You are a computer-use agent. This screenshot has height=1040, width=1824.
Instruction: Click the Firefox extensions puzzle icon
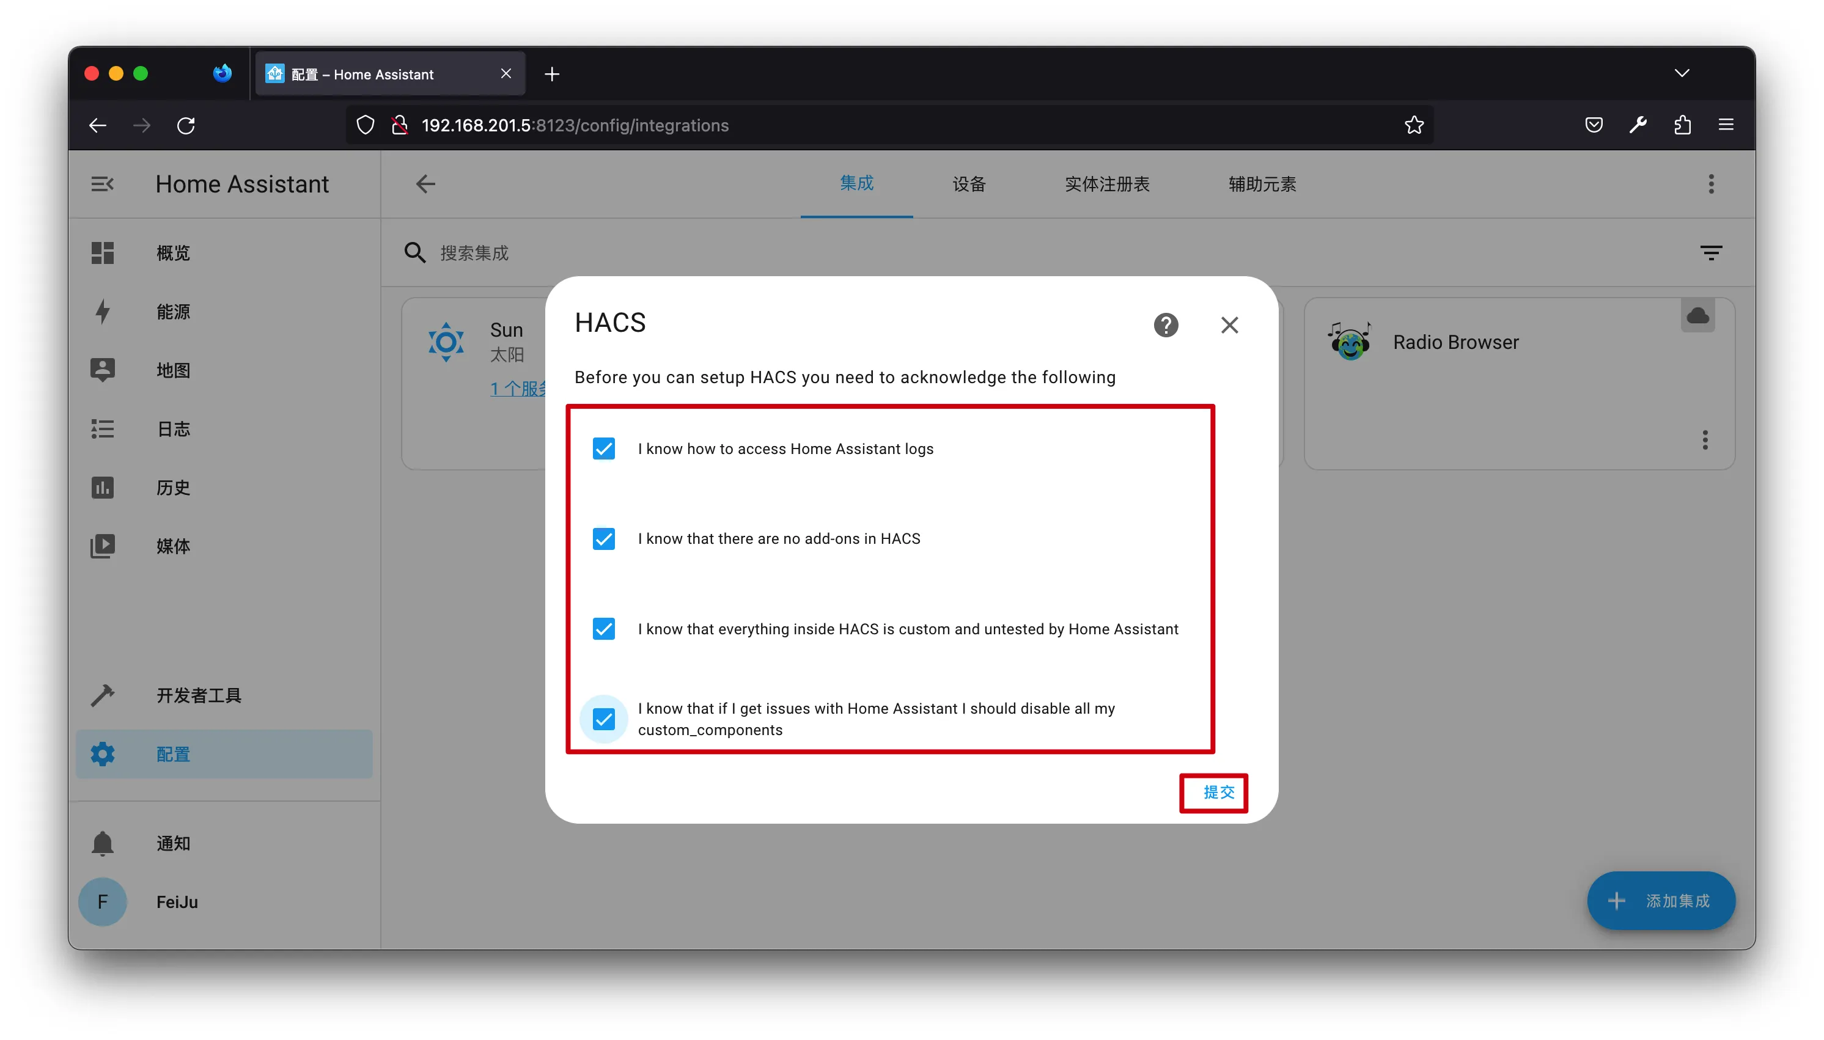1682,125
